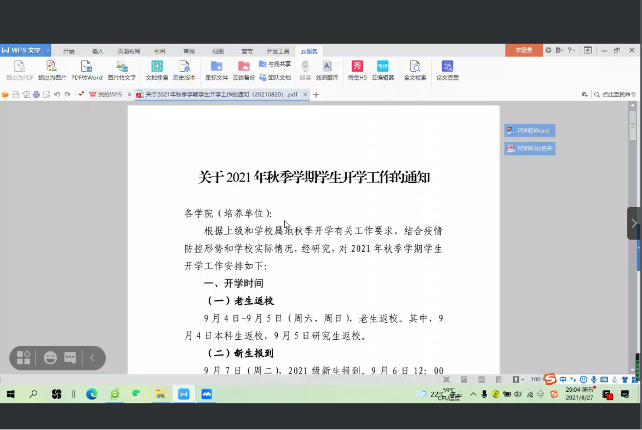Click the 全文检索 search icon
Image resolution: width=642 pixels, height=430 pixels.
(x=415, y=71)
